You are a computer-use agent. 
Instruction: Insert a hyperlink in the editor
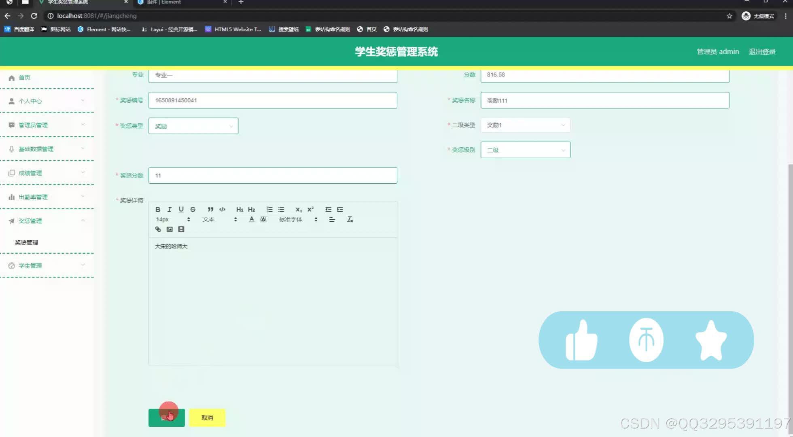click(x=158, y=229)
